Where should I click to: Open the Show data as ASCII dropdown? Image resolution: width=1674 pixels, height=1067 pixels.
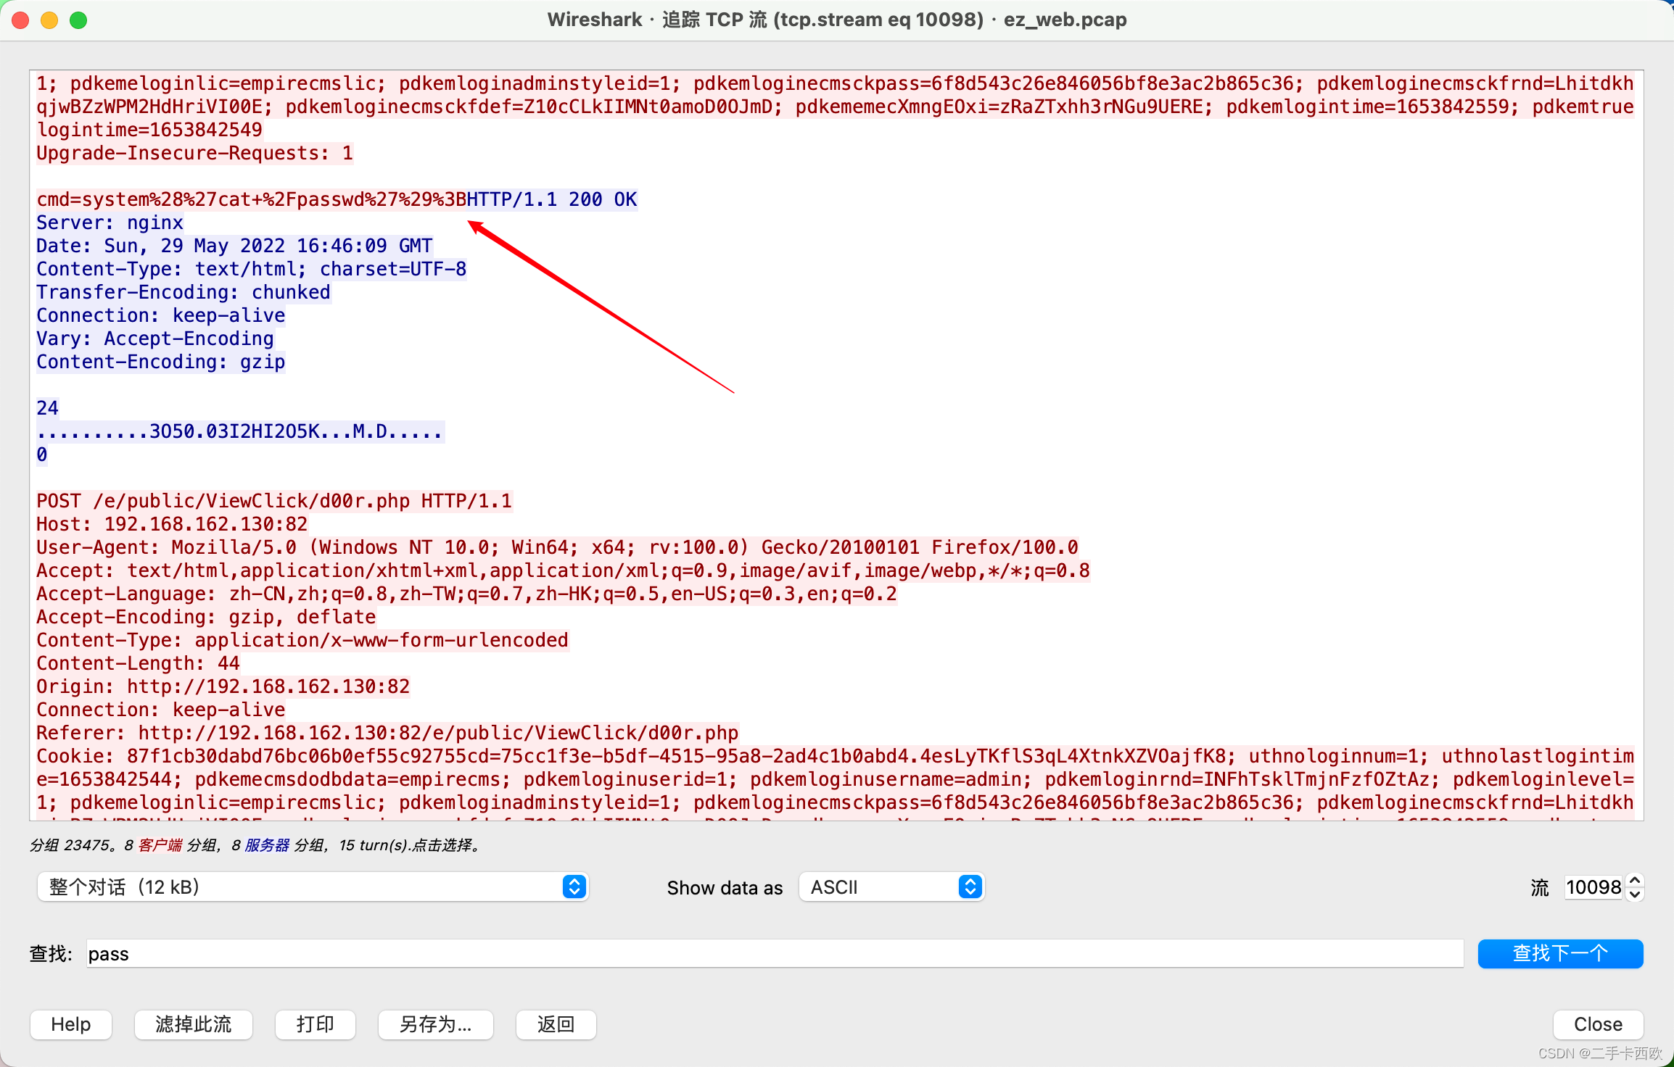[x=891, y=887]
